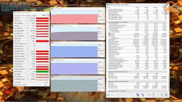182x102 pixels.
Task: Click the red swatch in the GPU Temperature graph
Action: pos(99,15)
